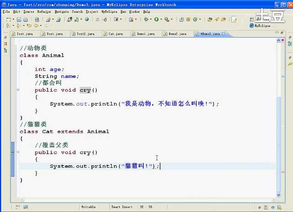Open the Window menu
293x212 pixels.
[134, 11]
